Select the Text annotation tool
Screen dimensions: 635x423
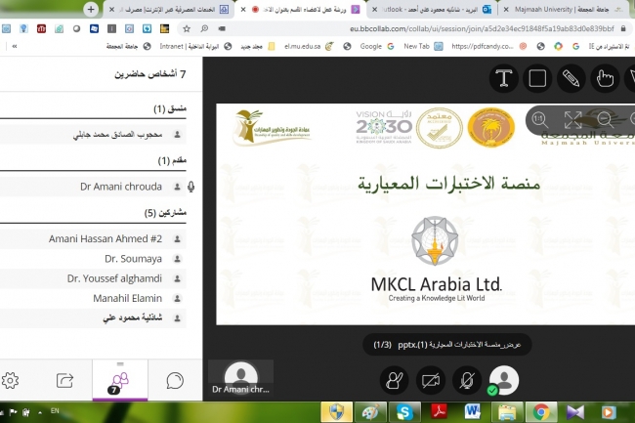504,78
